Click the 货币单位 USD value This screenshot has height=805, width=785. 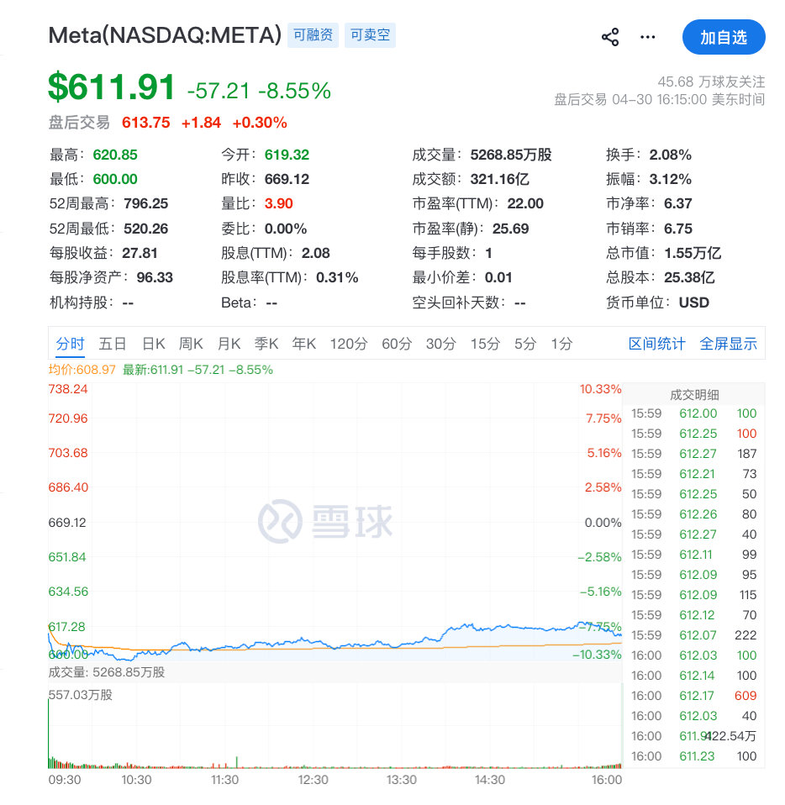point(693,303)
